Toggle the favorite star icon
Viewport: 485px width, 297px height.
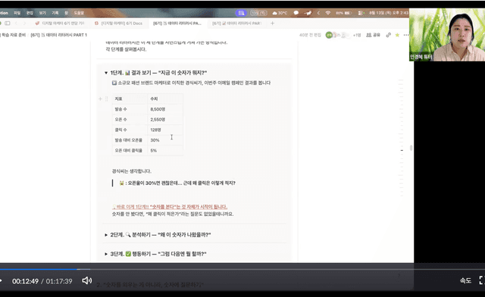[397, 35]
